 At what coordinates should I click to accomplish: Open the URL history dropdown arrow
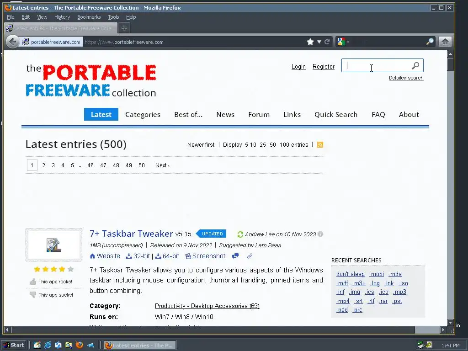click(x=319, y=42)
